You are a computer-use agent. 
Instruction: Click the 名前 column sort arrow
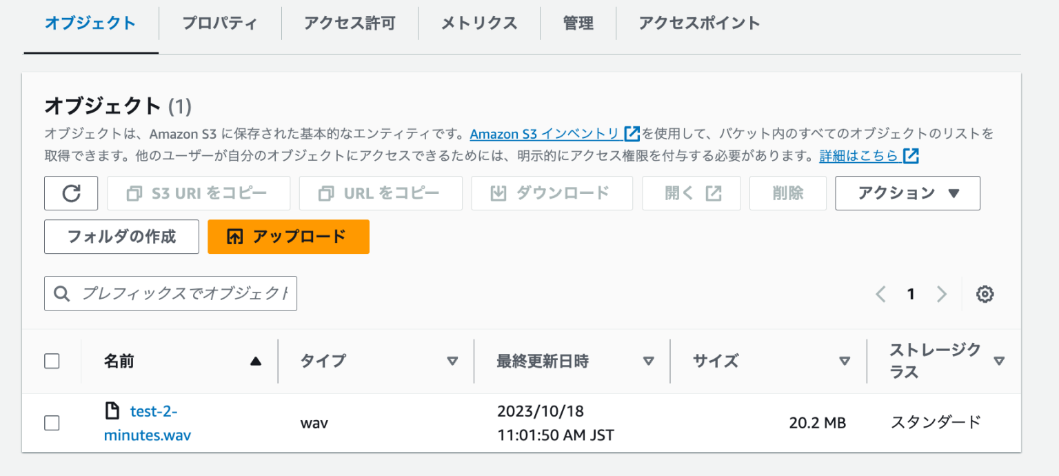click(254, 361)
